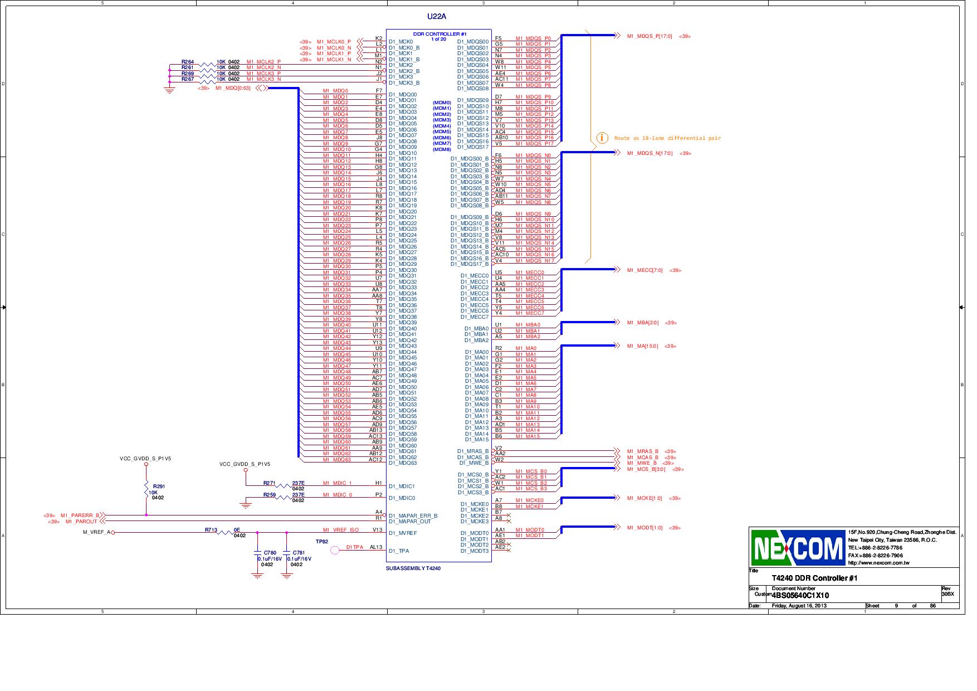Click the off-page arrow for M1_MDQS_P[17:0]

click(618, 35)
